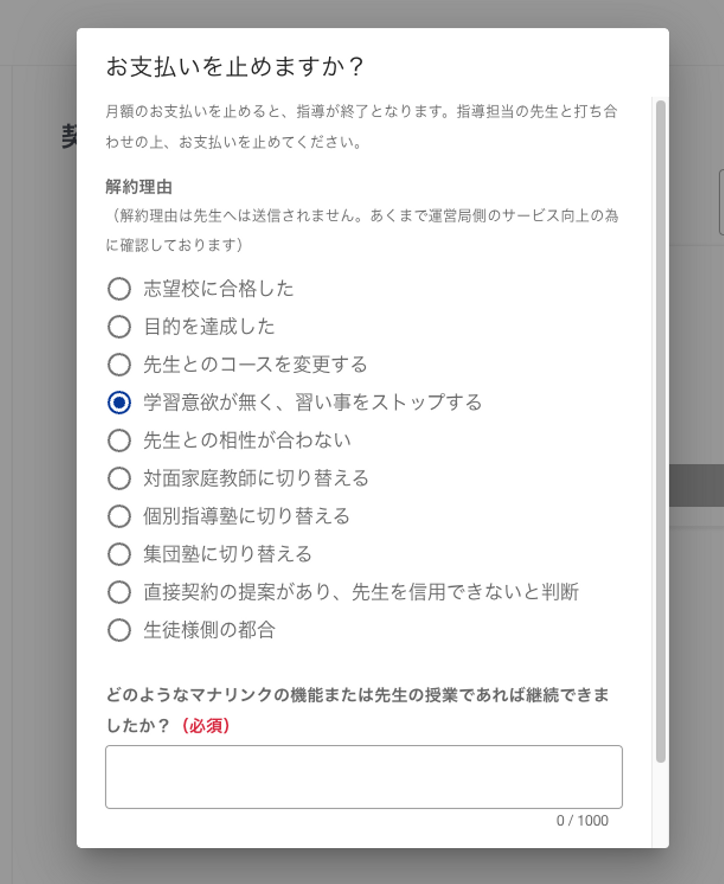This screenshot has width=724, height=884.
Task: Select radio button 志望校に合格した
Action: [x=119, y=289]
